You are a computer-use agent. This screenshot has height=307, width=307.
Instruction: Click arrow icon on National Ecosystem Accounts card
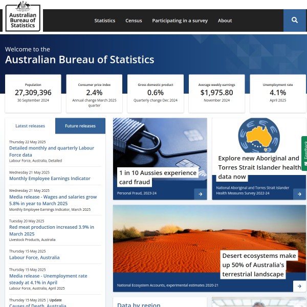tap(299, 286)
